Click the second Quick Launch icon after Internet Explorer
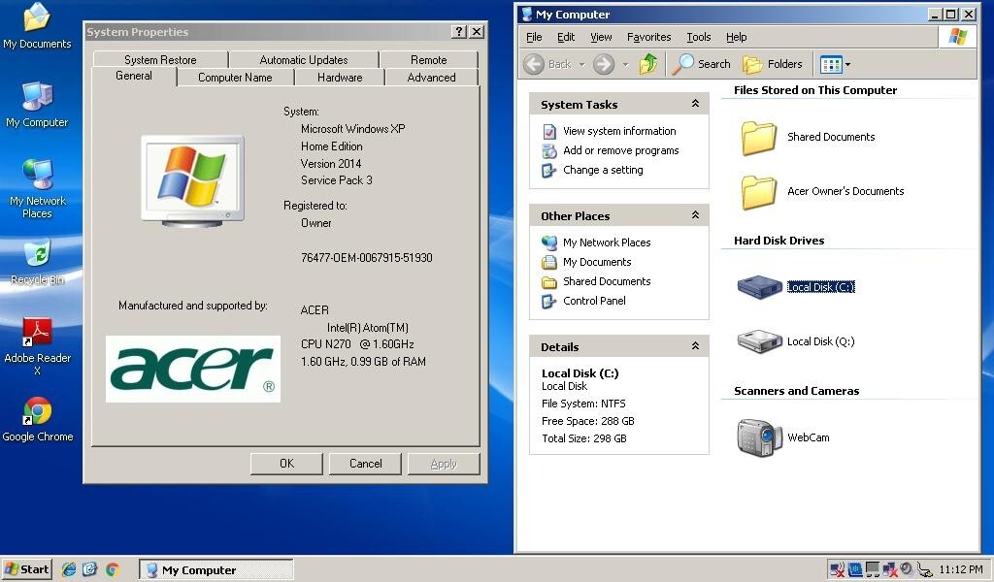 (90, 569)
